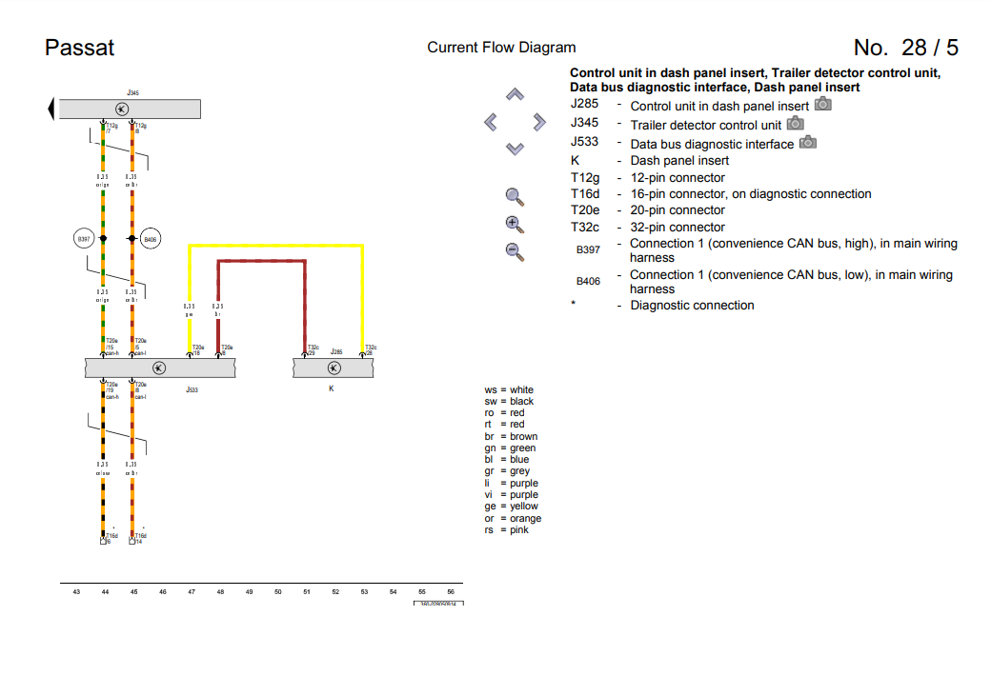
Task: Select the B397 connection circle
Action: pos(84,239)
